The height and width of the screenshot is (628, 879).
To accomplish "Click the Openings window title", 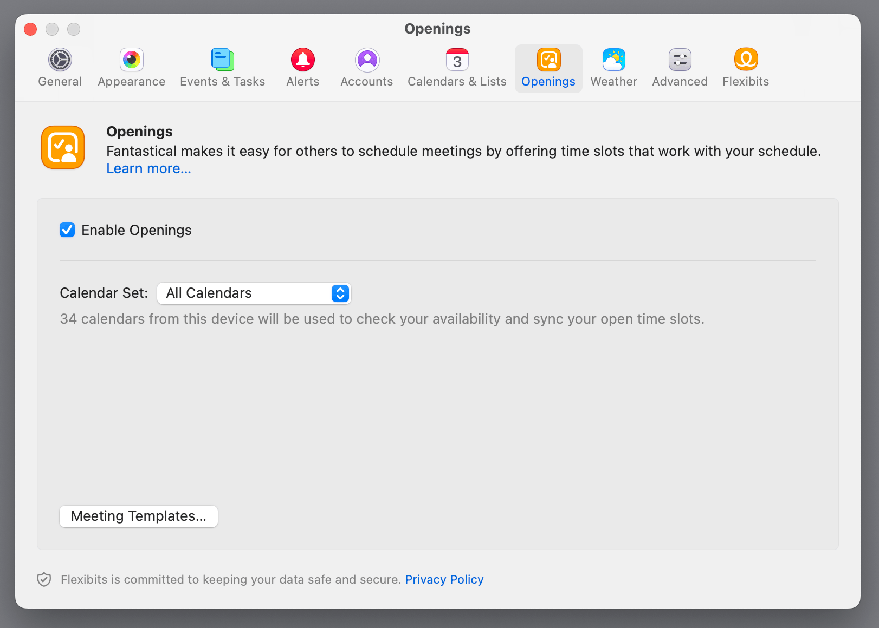I will [x=438, y=29].
